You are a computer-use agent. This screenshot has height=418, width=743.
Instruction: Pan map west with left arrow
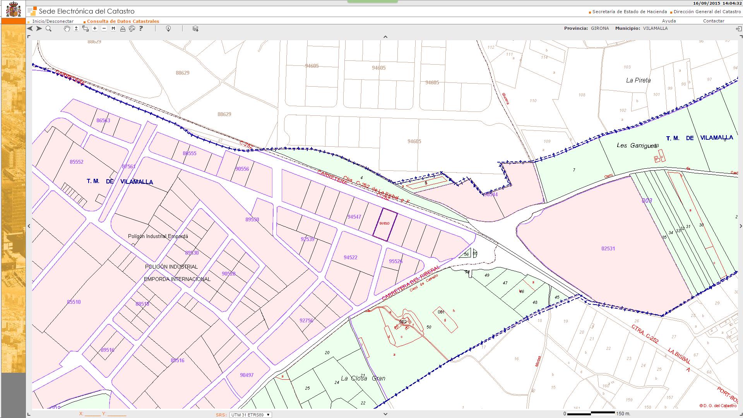click(29, 226)
